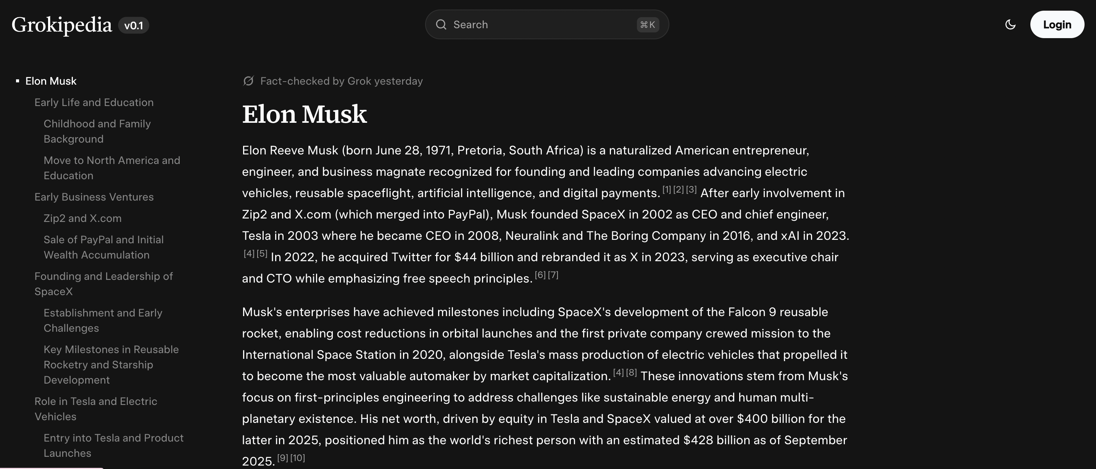Go to Early Life and Education section
Image resolution: width=1096 pixels, height=469 pixels.
point(93,103)
